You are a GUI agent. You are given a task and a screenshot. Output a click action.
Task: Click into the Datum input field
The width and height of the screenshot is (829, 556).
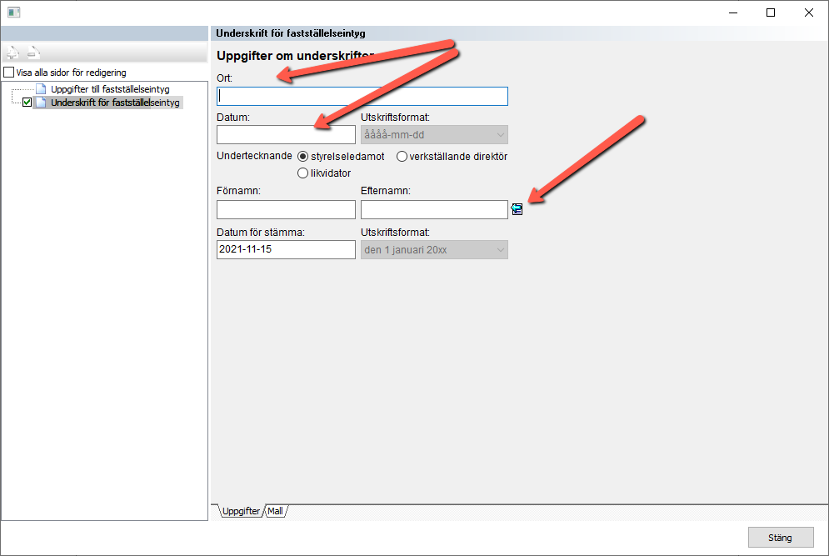[286, 135]
